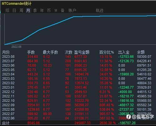
Task: Click balance value 35929.81
Action: [144, 87]
